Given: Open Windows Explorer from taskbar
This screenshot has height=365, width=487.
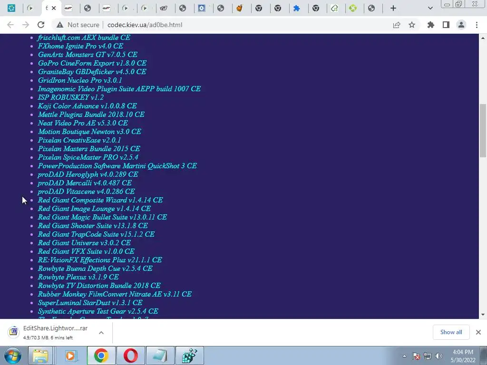Looking at the screenshot, I should 41,355.
